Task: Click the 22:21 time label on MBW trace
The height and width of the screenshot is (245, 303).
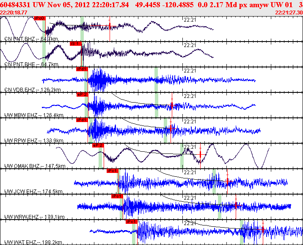Action: (190, 96)
